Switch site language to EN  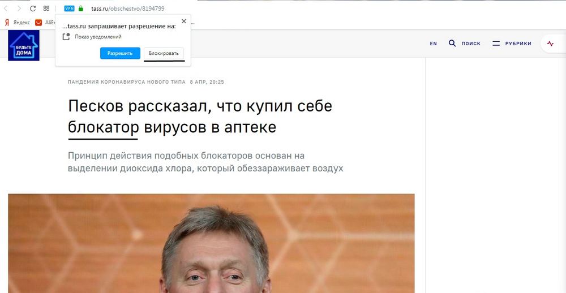click(434, 44)
